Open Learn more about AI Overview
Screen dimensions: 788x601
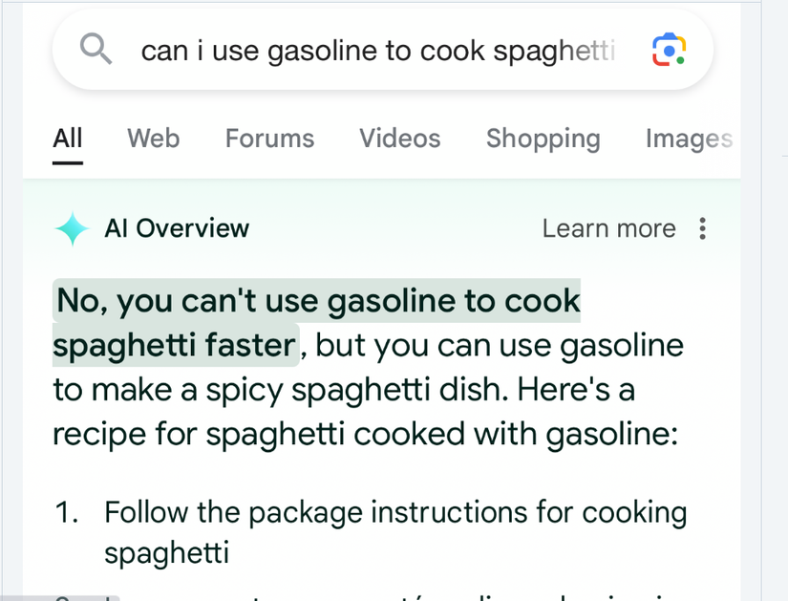coord(608,228)
